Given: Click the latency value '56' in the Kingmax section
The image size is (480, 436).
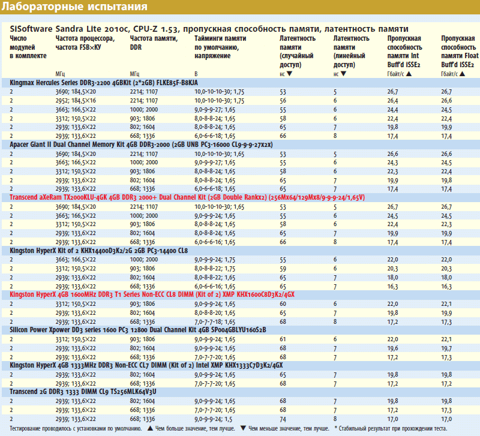Looking at the screenshot, I should (x=283, y=101).
